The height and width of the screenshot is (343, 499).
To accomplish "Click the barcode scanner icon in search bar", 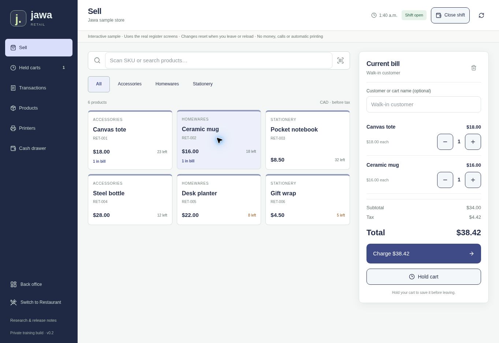I will tap(340, 60).
